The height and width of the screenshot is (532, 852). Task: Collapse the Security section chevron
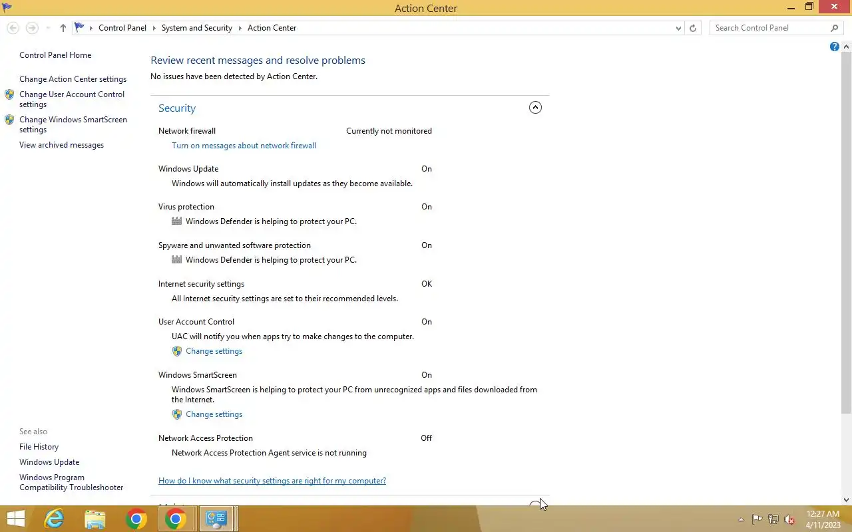point(535,108)
